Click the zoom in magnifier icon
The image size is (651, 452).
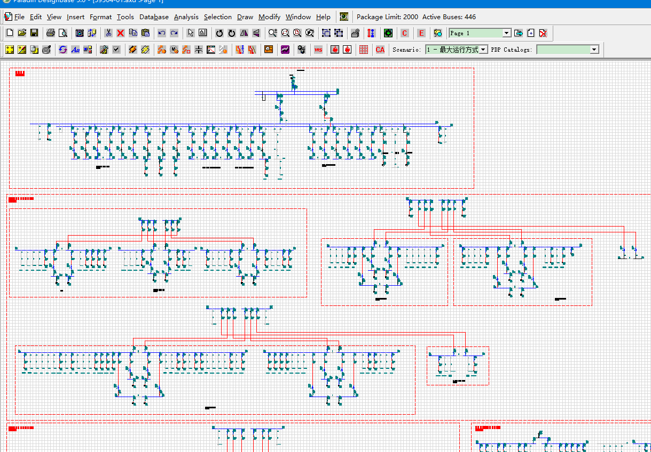coord(273,33)
